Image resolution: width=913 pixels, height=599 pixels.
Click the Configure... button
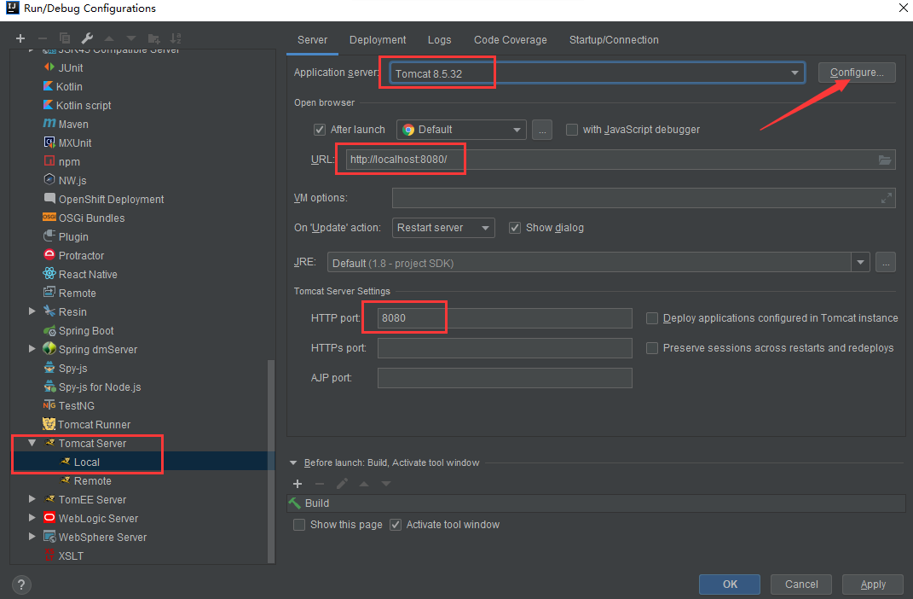point(857,73)
